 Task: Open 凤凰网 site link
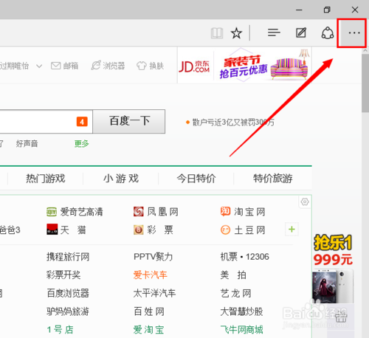click(162, 212)
